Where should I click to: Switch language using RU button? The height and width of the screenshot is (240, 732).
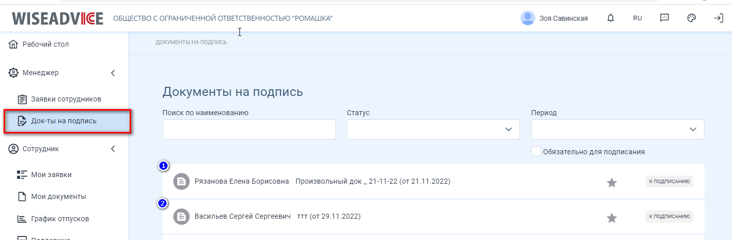(x=637, y=18)
